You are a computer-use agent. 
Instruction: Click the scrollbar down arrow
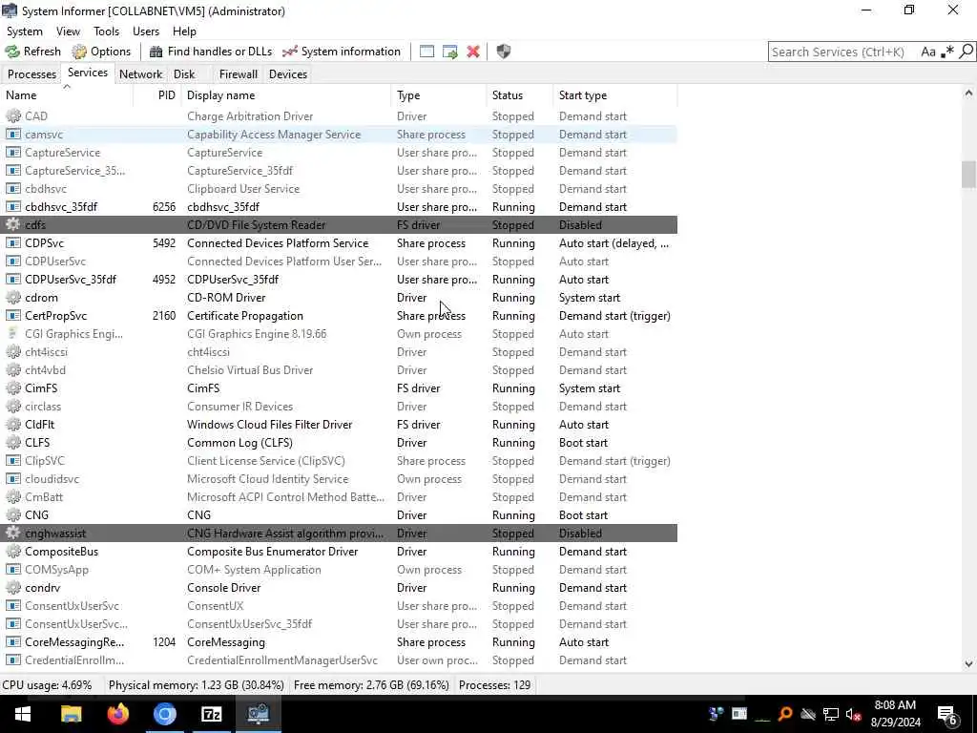click(968, 664)
